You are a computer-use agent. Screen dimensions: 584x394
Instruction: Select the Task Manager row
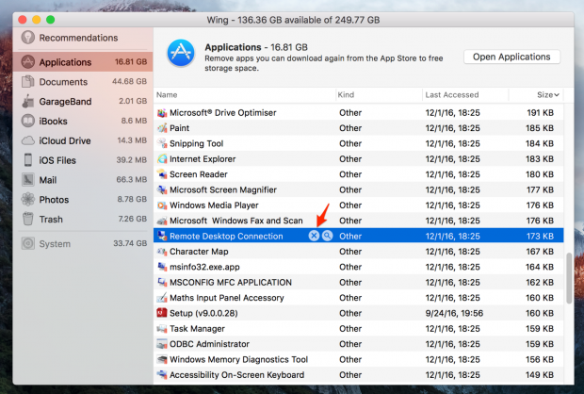click(x=358, y=328)
